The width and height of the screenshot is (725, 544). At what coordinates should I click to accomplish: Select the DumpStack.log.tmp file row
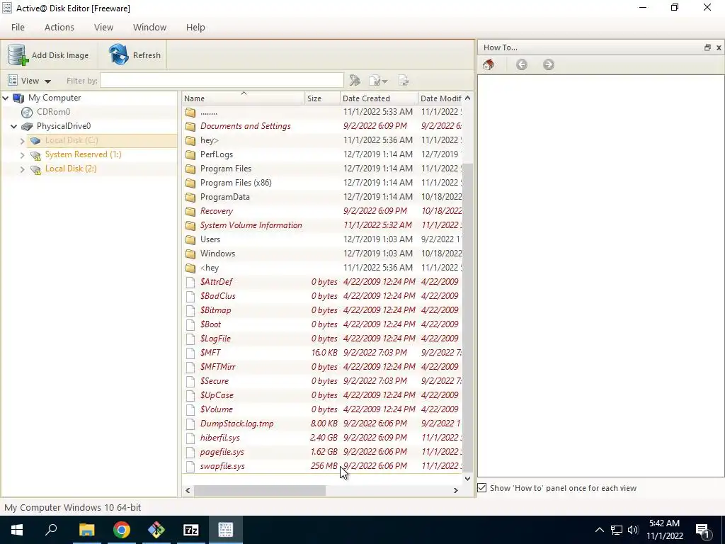(x=322, y=424)
